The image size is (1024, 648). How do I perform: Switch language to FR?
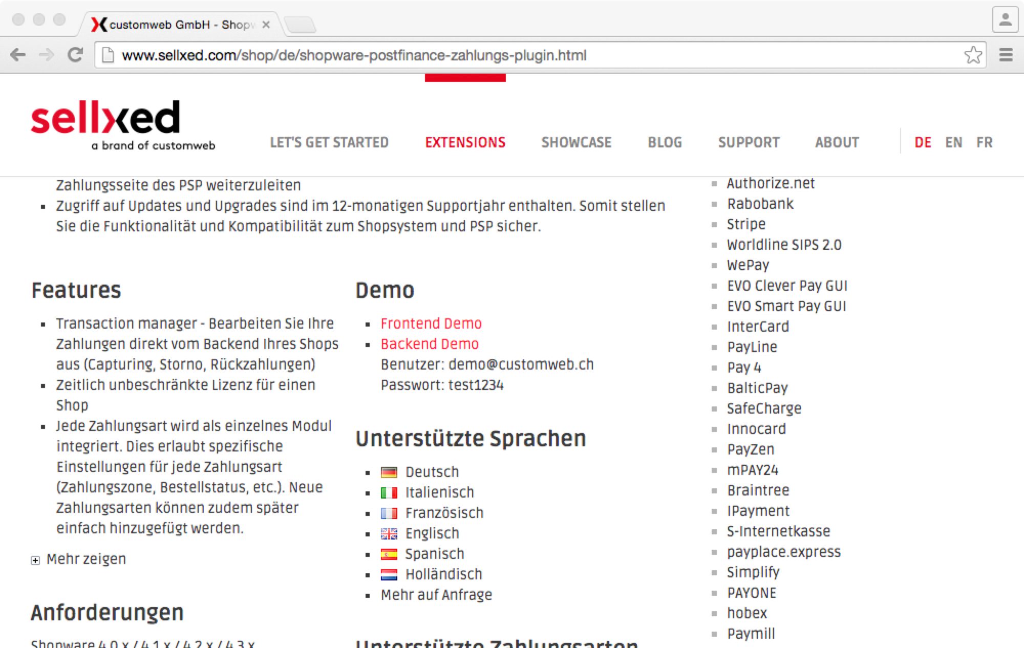pyautogui.click(x=984, y=142)
